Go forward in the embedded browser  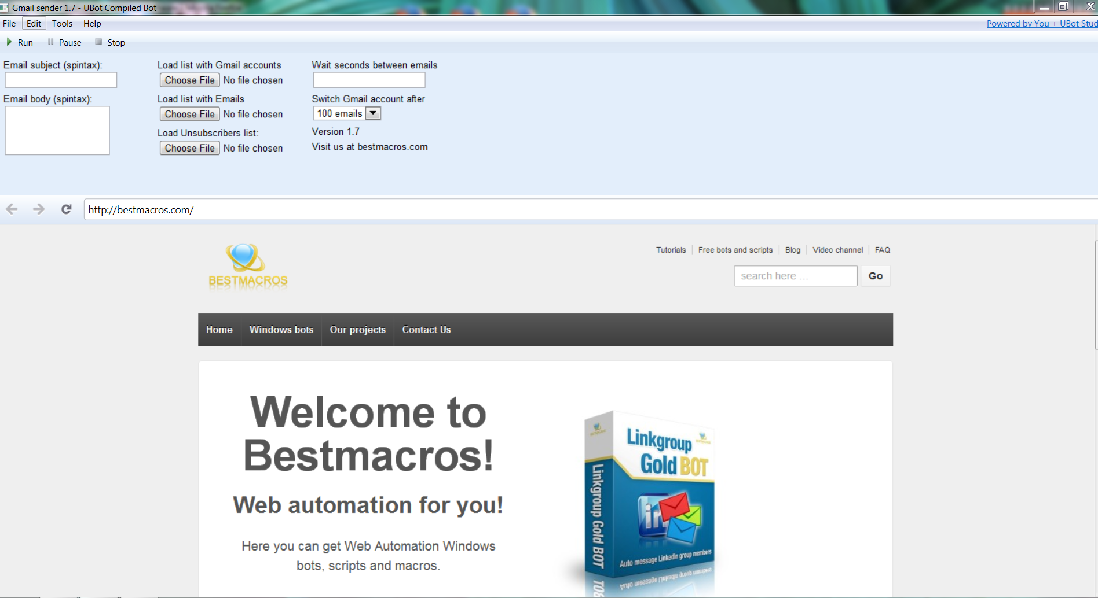(x=39, y=209)
